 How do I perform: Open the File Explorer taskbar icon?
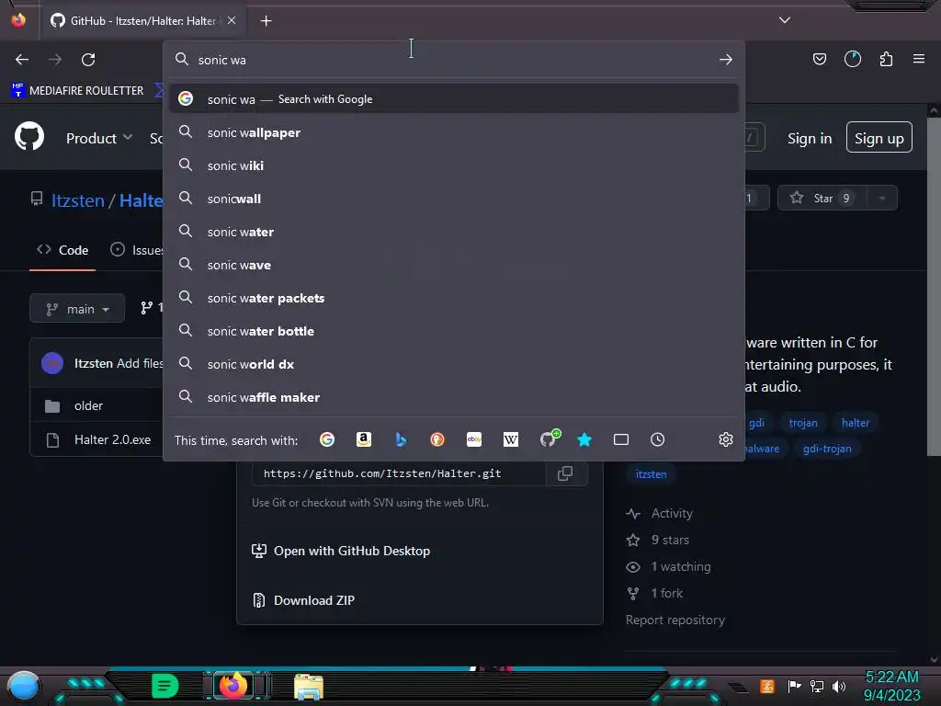(309, 686)
